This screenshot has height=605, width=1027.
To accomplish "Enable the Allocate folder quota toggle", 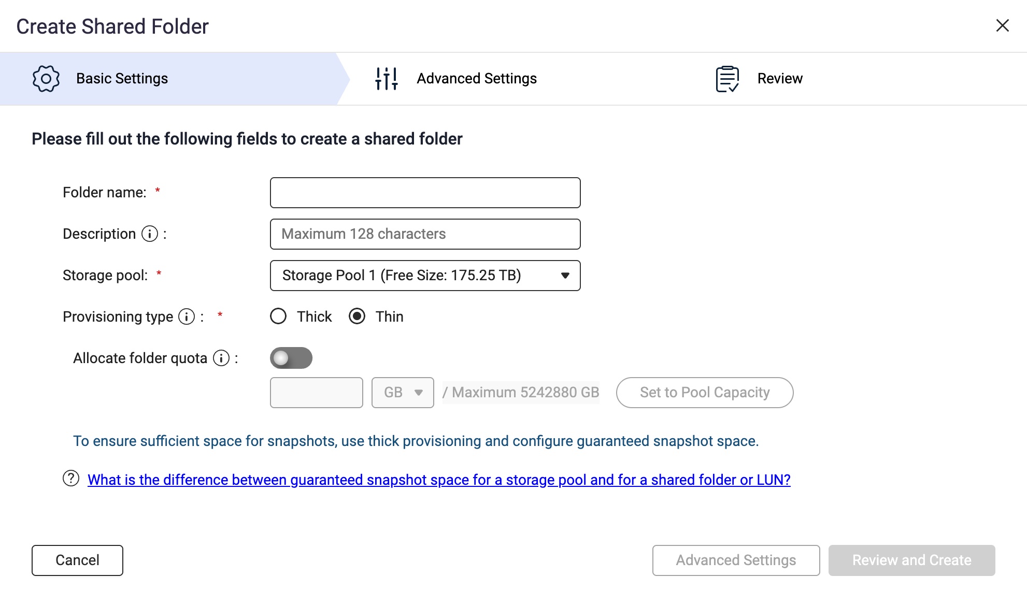I will click(291, 357).
